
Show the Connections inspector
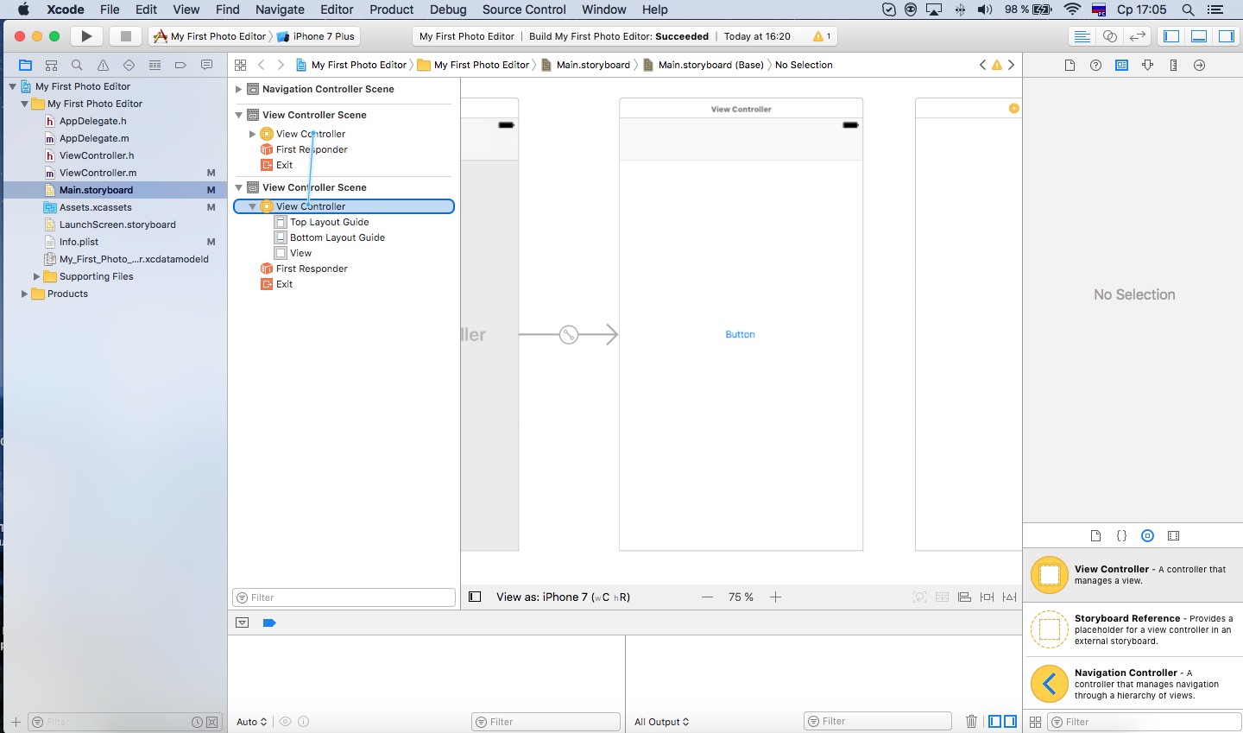click(x=1199, y=65)
